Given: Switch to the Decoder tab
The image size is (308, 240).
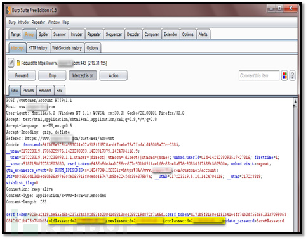Looking at the screenshot, I should click(x=133, y=34).
